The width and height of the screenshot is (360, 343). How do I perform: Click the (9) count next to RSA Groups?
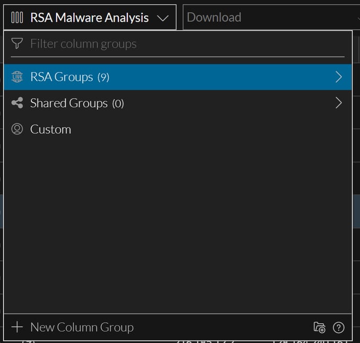[103, 77]
